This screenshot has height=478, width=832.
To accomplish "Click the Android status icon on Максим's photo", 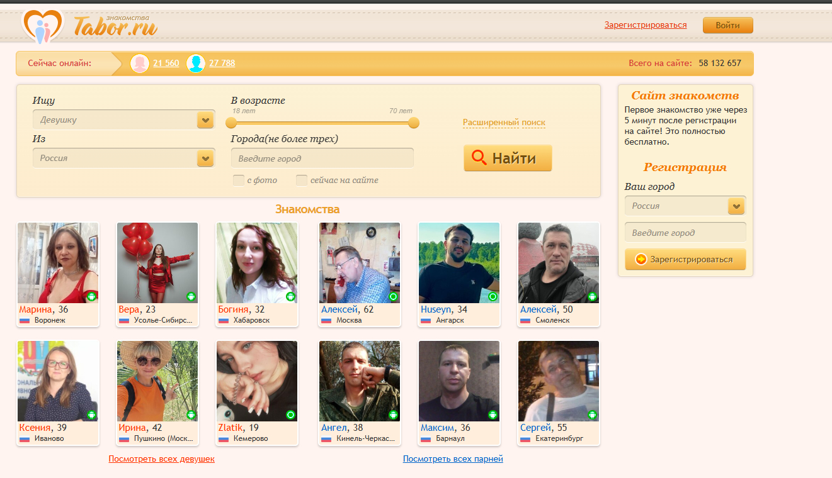I will tap(493, 414).
